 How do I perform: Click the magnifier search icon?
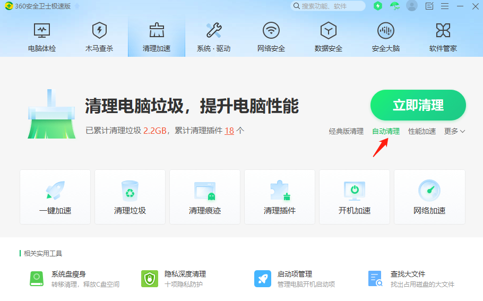(x=296, y=6)
